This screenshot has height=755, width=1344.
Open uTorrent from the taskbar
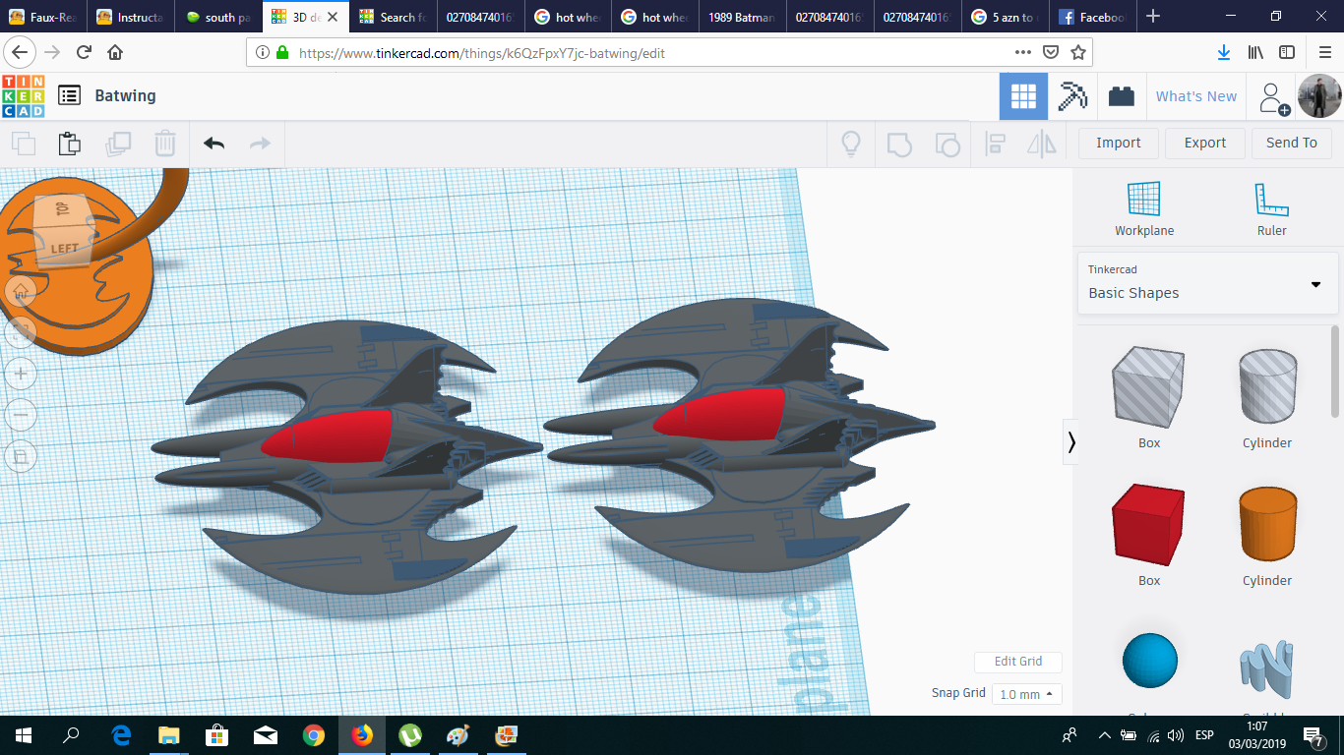pyautogui.click(x=410, y=735)
